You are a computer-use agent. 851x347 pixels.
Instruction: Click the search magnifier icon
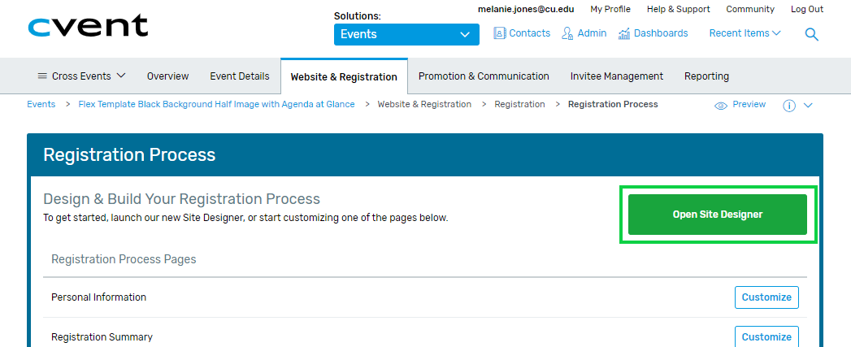[811, 35]
